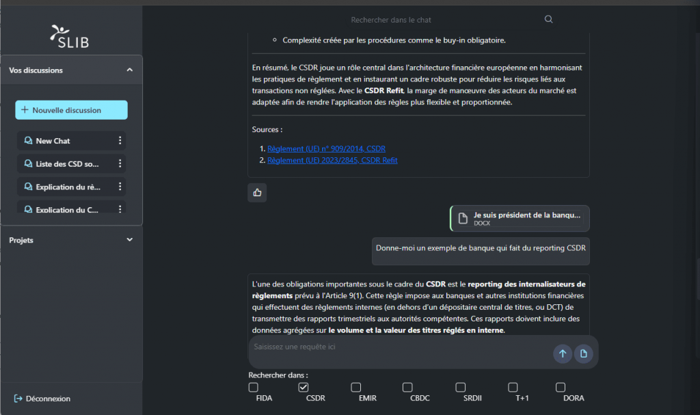Enable the EMIR search filter
This screenshot has height=415, width=700.
356,388
